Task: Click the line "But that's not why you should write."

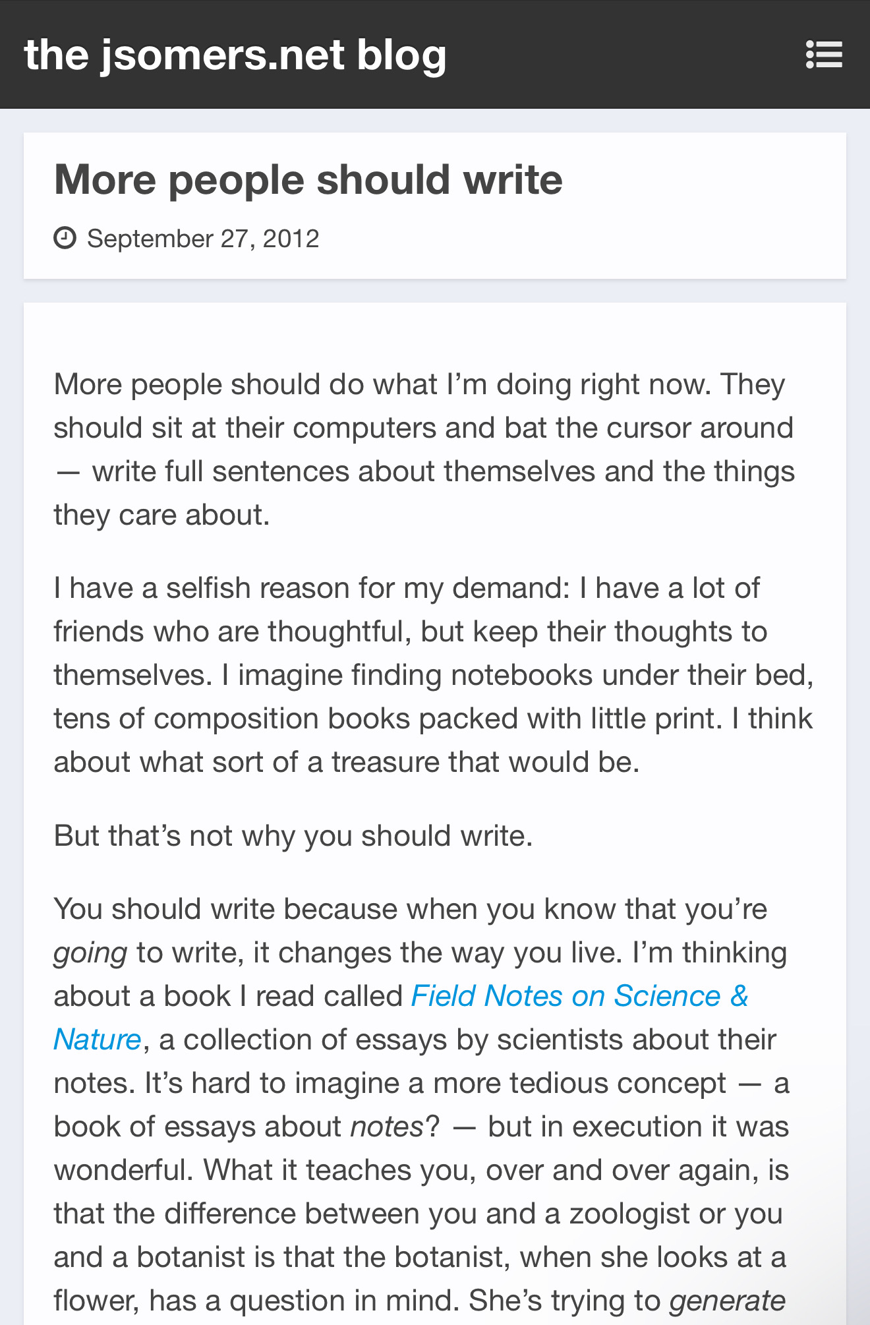Action: point(293,836)
